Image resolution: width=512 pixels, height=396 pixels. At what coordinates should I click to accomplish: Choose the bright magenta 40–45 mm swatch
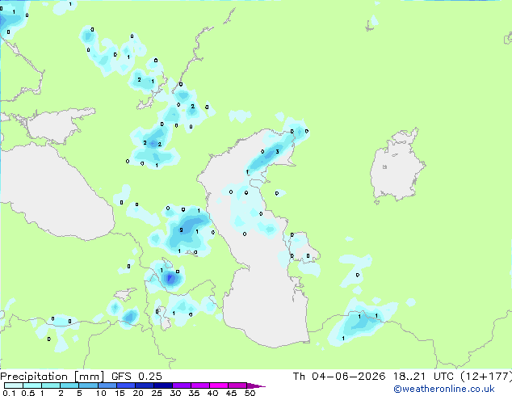pos(219,385)
